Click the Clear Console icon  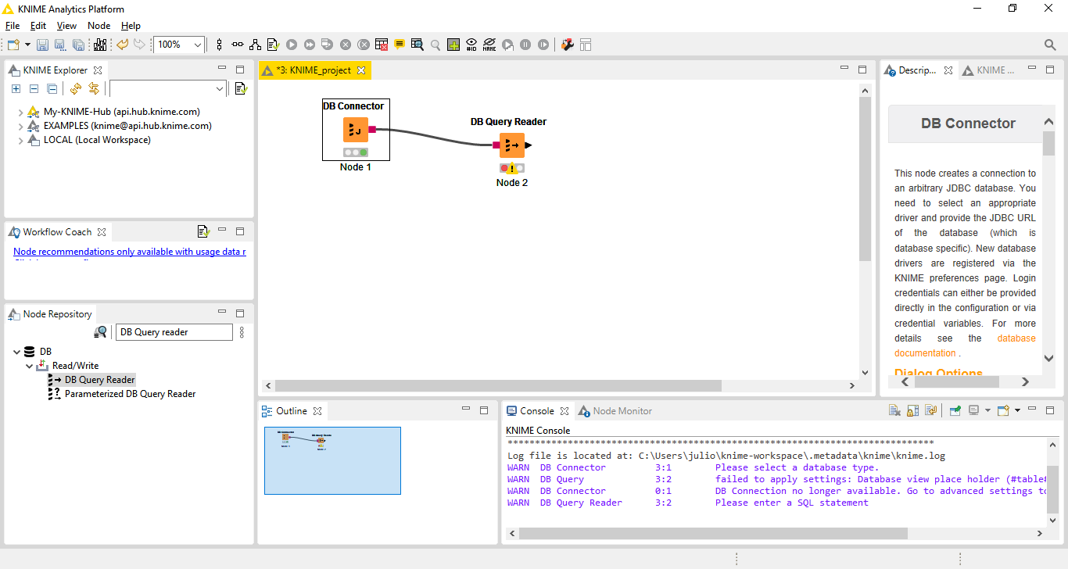point(894,411)
